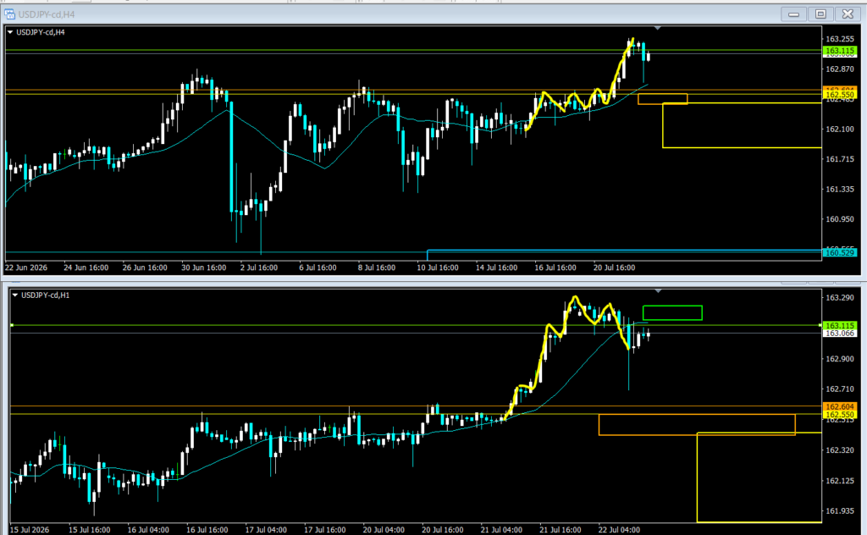The image size is (867, 535).
Task: Click the 30 Jun 16:00 time label
Action: [203, 267]
